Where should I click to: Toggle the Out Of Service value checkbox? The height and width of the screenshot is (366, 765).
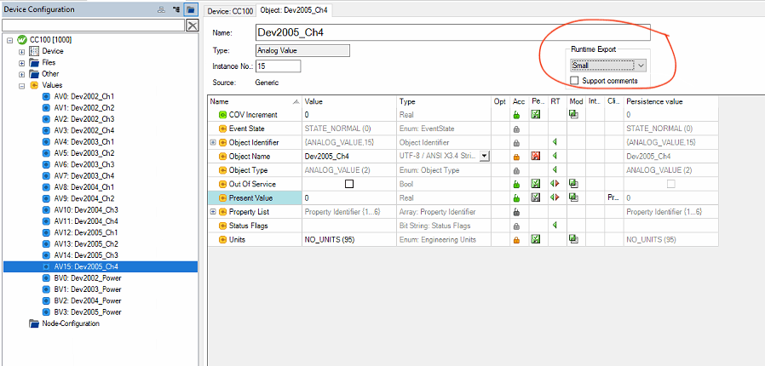(x=348, y=184)
